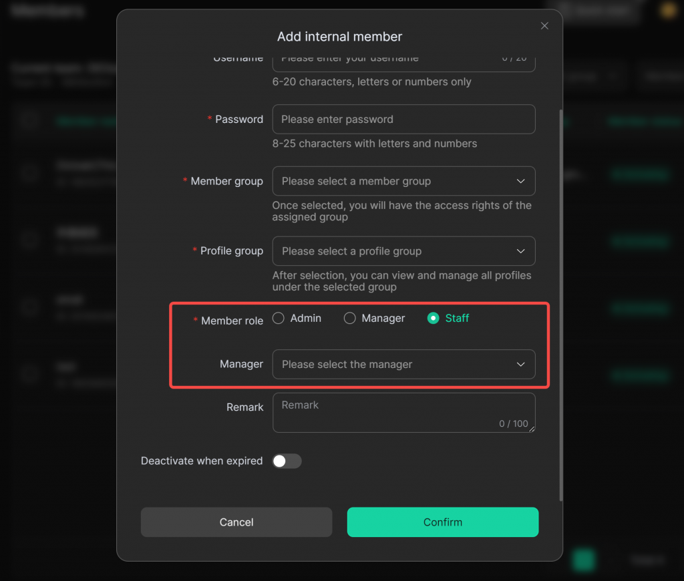
Task: Click the blurred yellow avatar behind dialog
Action: click(x=667, y=11)
